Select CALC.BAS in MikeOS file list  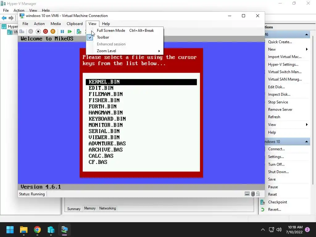(x=101, y=156)
